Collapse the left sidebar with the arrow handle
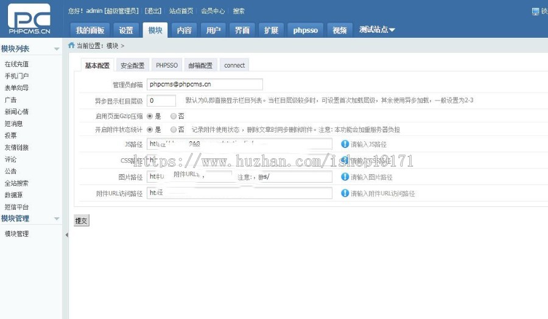The width and height of the screenshot is (548, 319). pos(66,235)
